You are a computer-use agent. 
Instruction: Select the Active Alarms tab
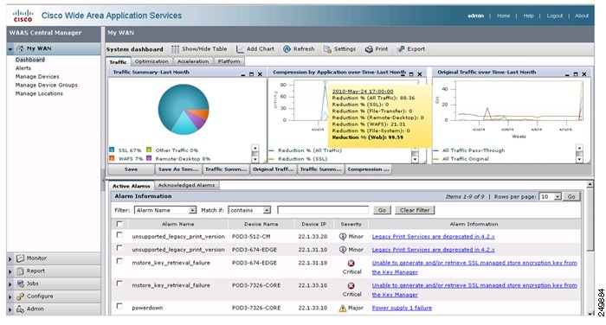tap(131, 186)
